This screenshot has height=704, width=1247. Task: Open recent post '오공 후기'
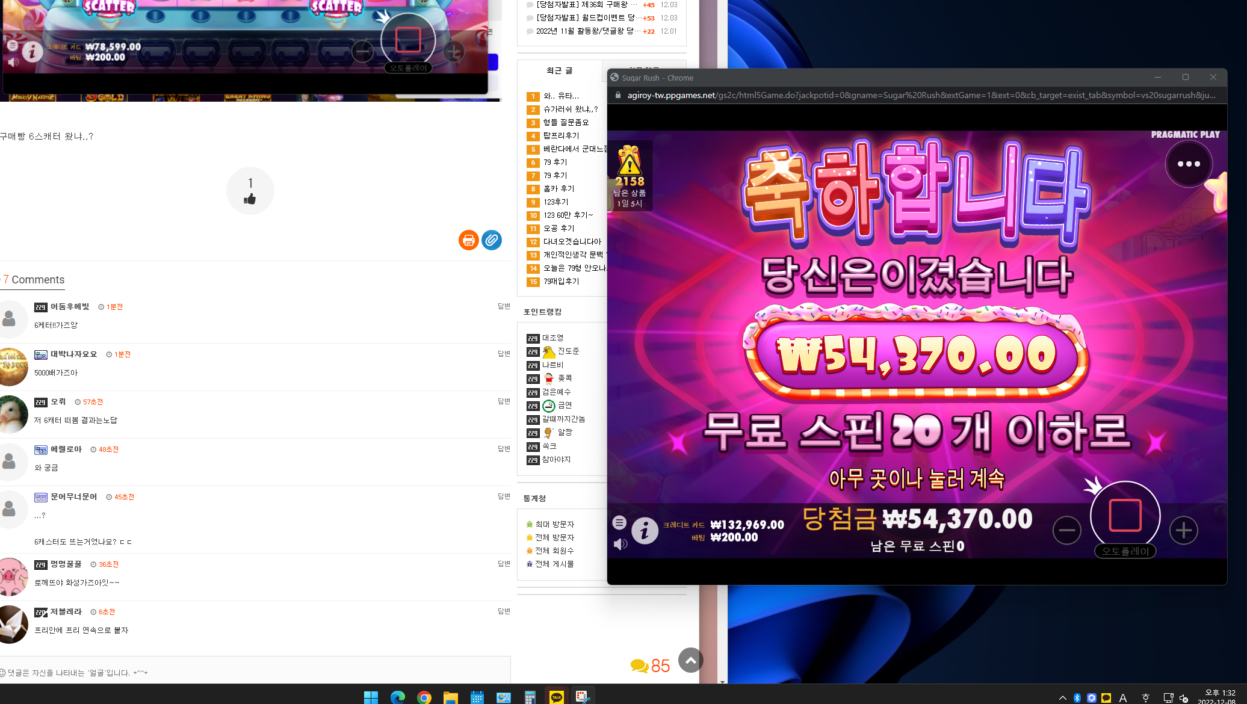point(559,228)
